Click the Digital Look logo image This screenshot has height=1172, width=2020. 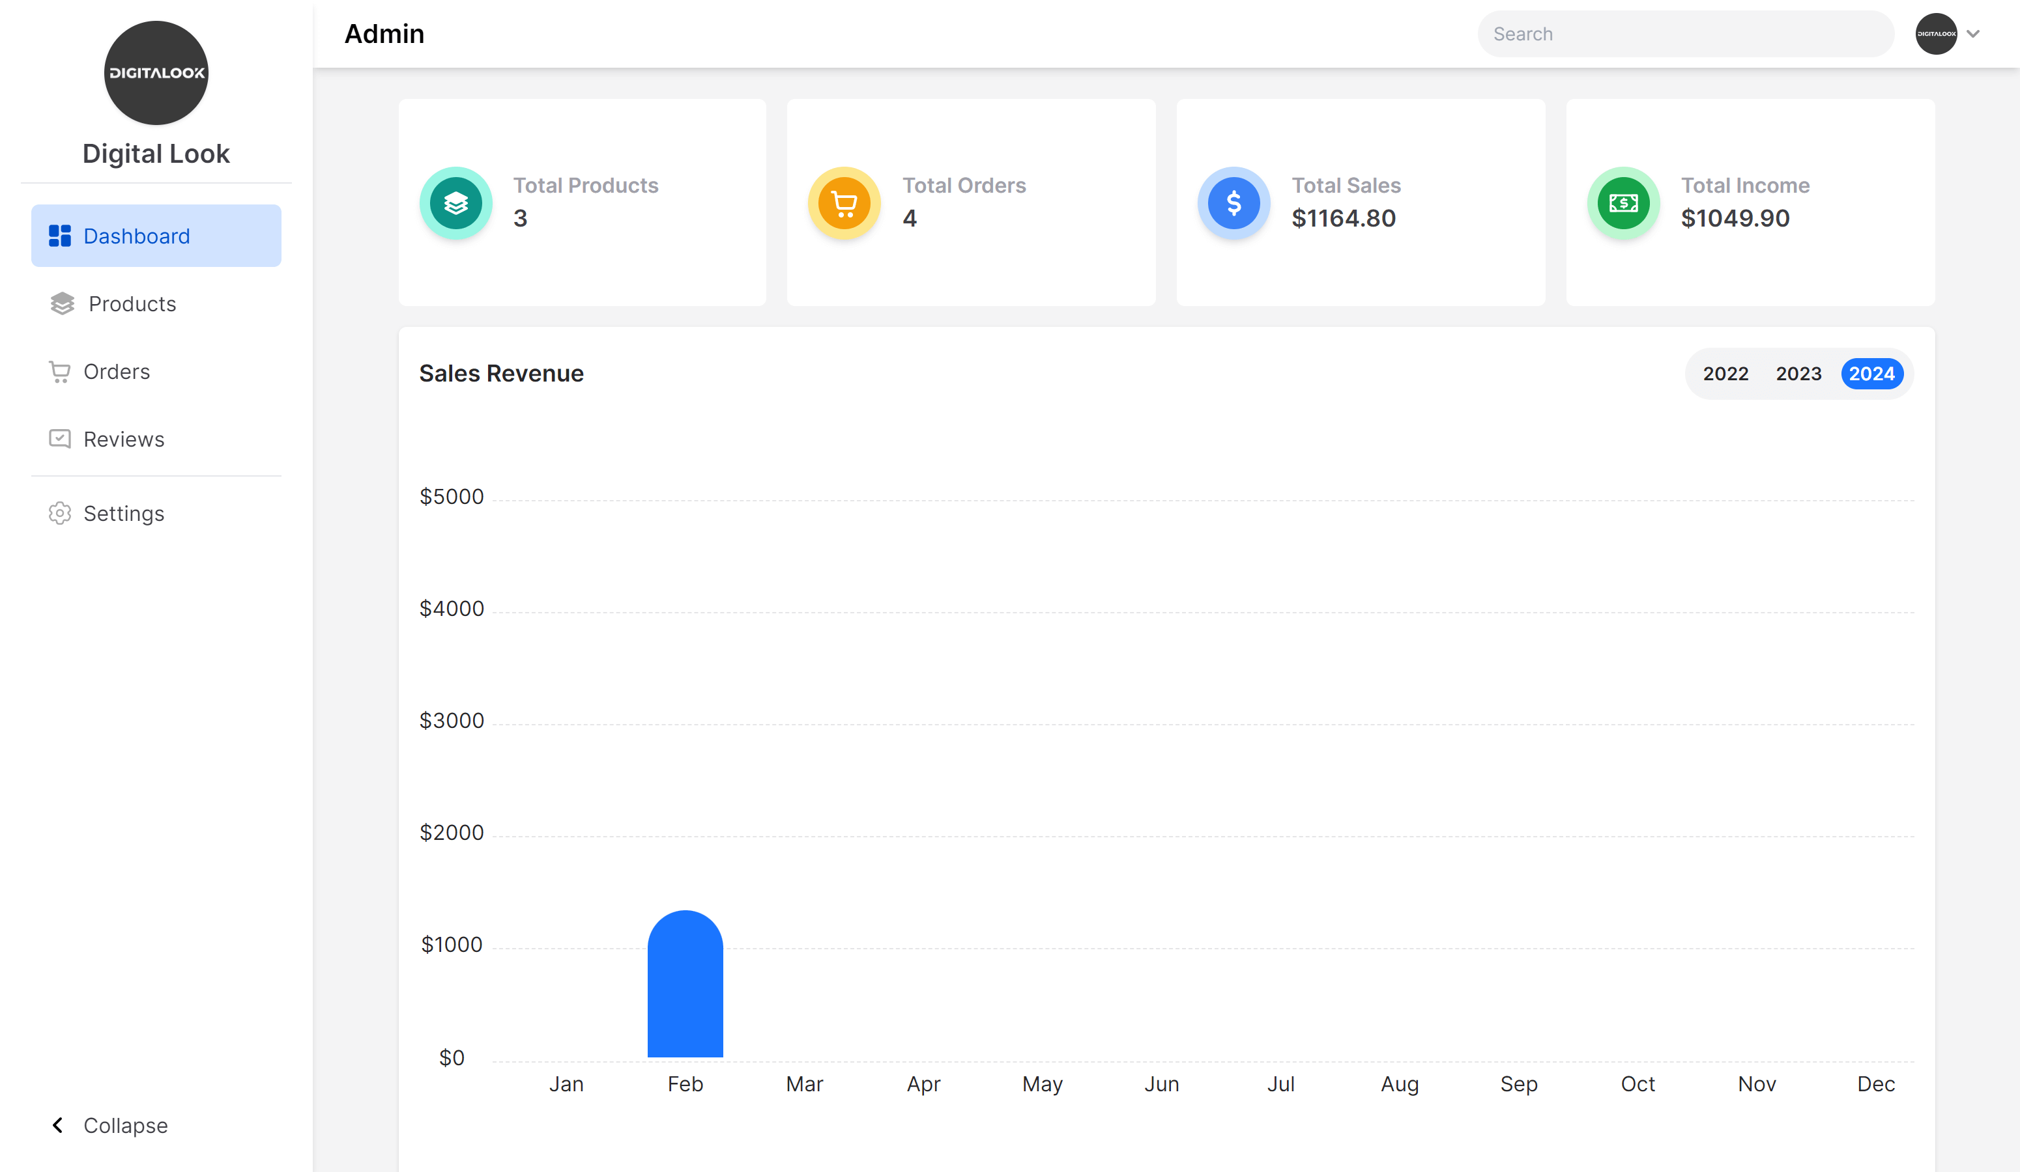[x=156, y=73]
